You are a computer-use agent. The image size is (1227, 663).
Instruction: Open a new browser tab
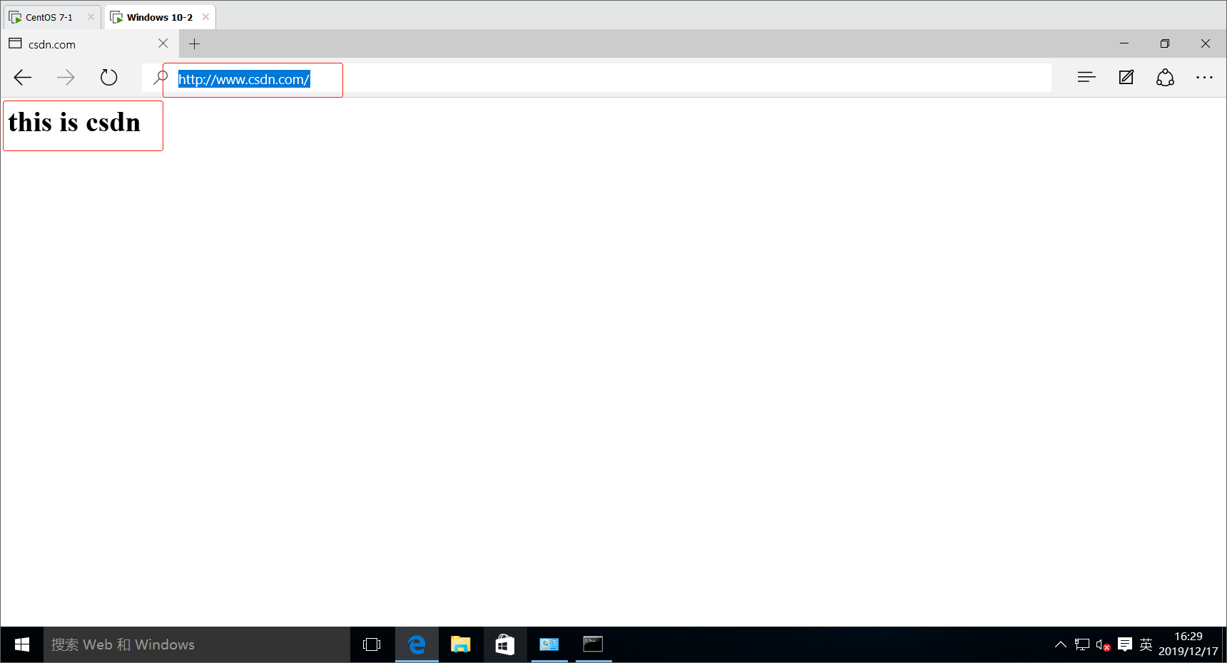[194, 44]
